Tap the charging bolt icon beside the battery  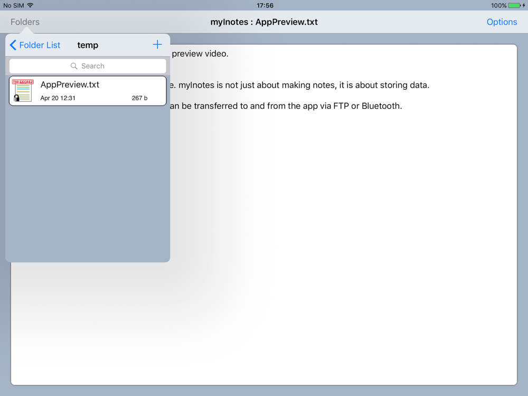coord(524,5)
